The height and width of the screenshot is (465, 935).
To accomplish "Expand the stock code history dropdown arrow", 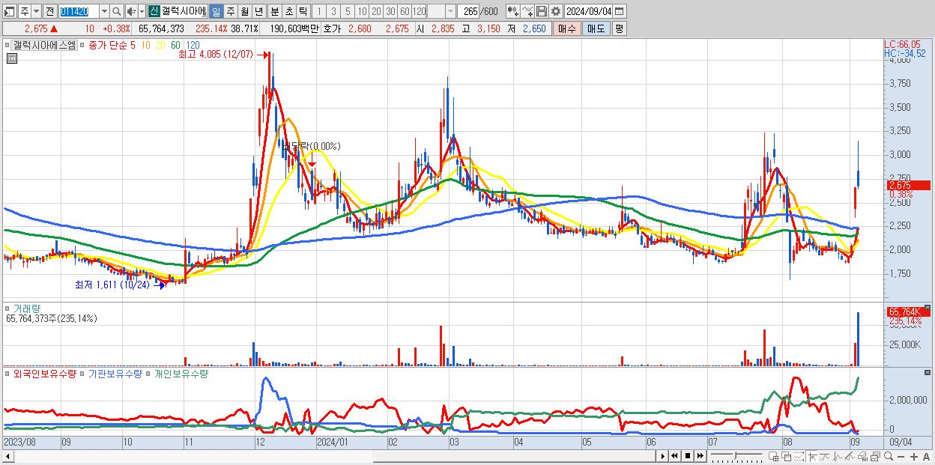I will [x=104, y=11].
